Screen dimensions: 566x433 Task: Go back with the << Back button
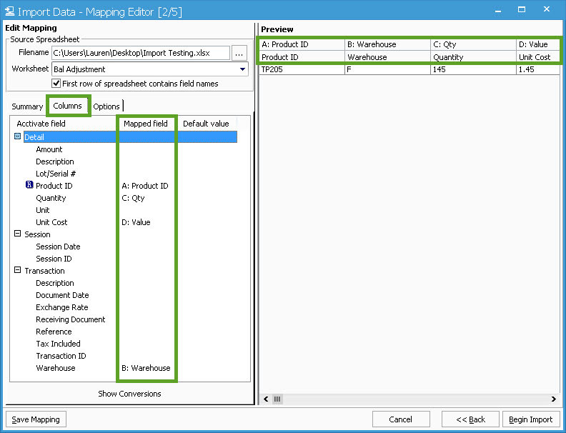[x=470, y=419]
